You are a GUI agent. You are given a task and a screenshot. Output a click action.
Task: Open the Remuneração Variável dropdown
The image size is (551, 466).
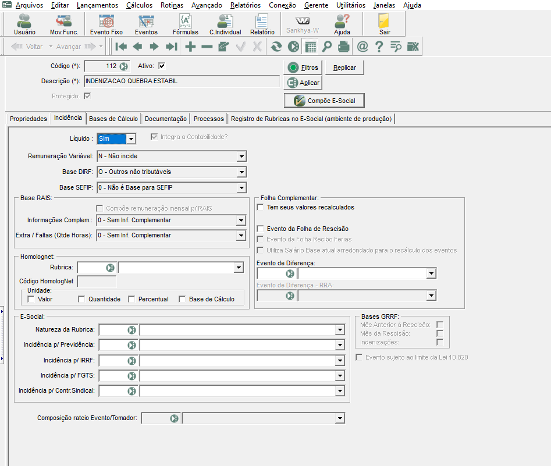(x=241, y=156)
